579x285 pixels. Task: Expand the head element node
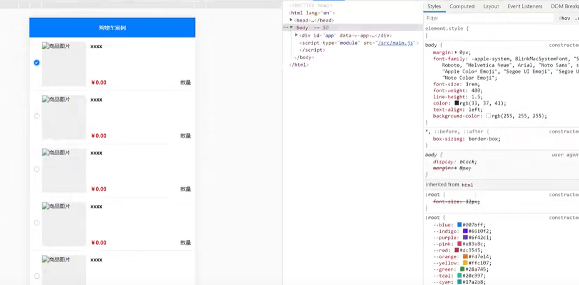point(291,20)
